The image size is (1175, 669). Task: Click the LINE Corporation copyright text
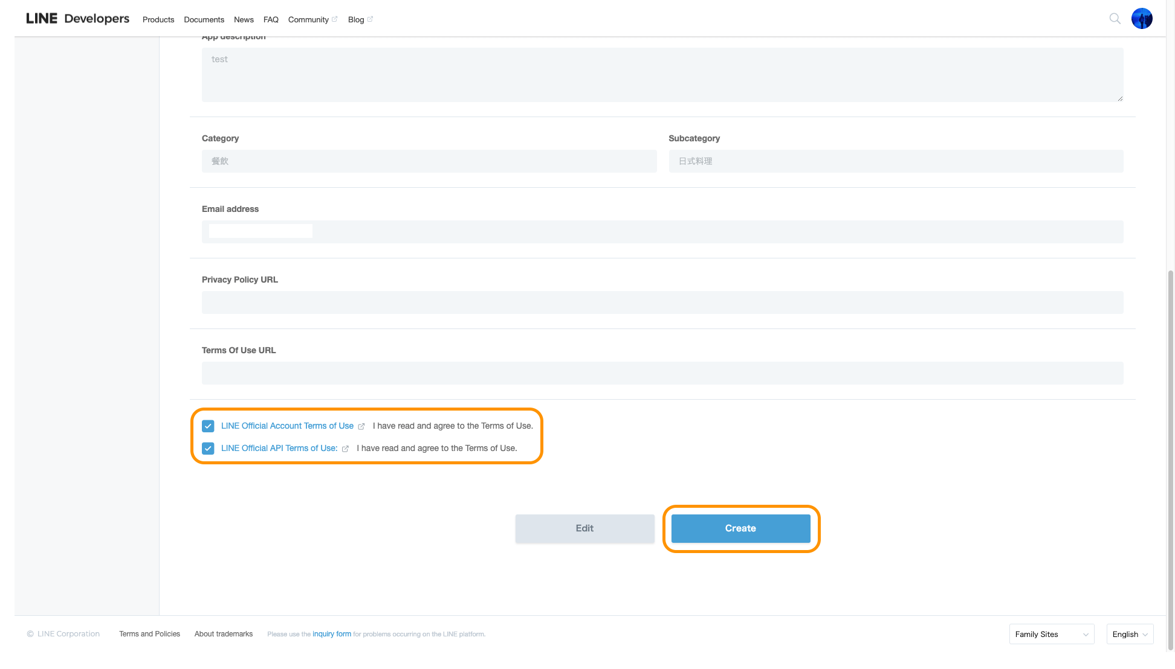click(63, 634)
